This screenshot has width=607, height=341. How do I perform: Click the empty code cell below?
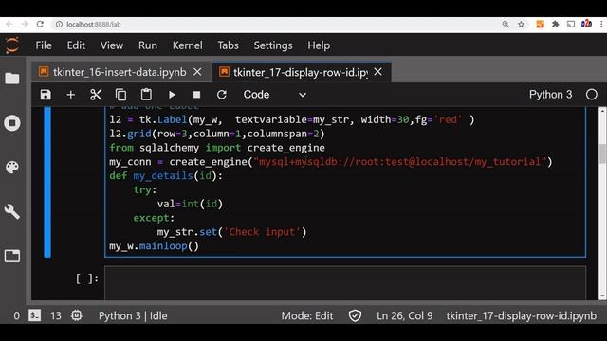coord(345,282)
